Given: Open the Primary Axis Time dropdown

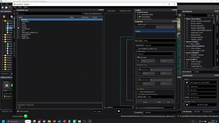Looking at the screenshot, I should click(x=155, y=54).
